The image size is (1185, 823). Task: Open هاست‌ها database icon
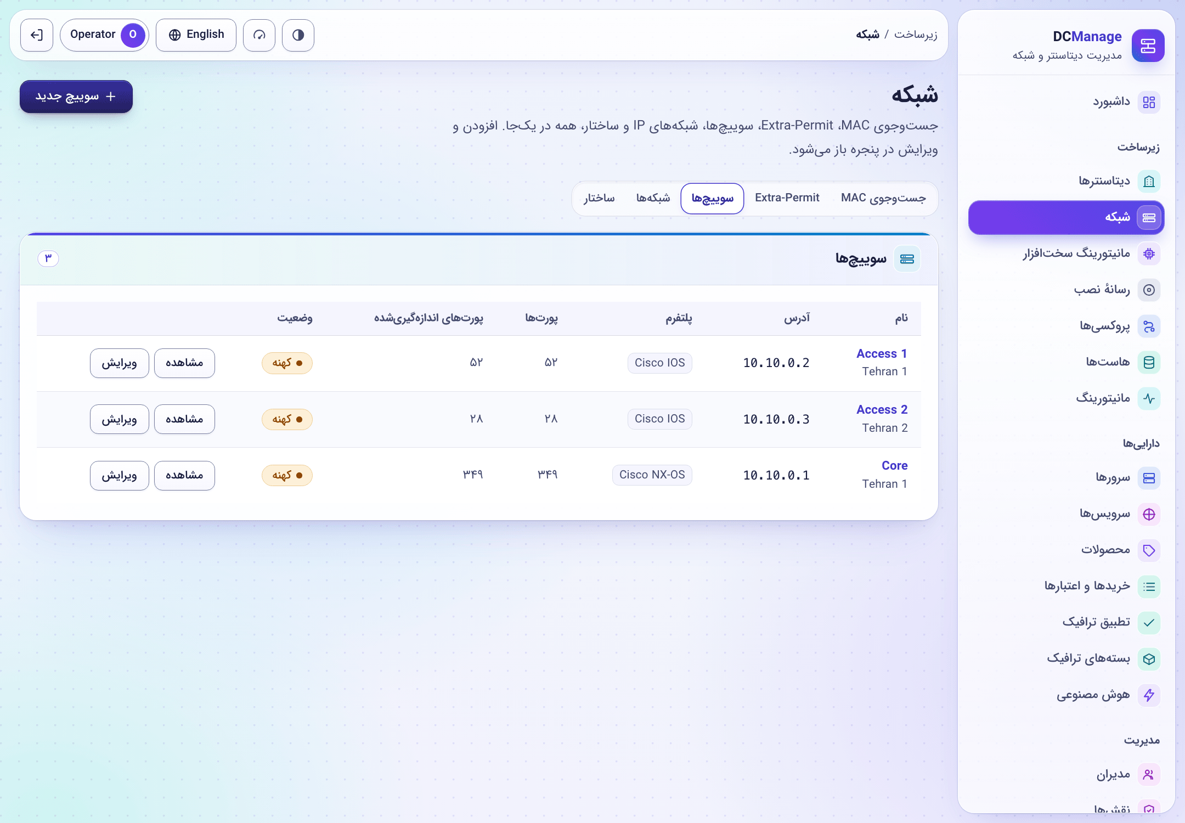(x=1149, y=362)
